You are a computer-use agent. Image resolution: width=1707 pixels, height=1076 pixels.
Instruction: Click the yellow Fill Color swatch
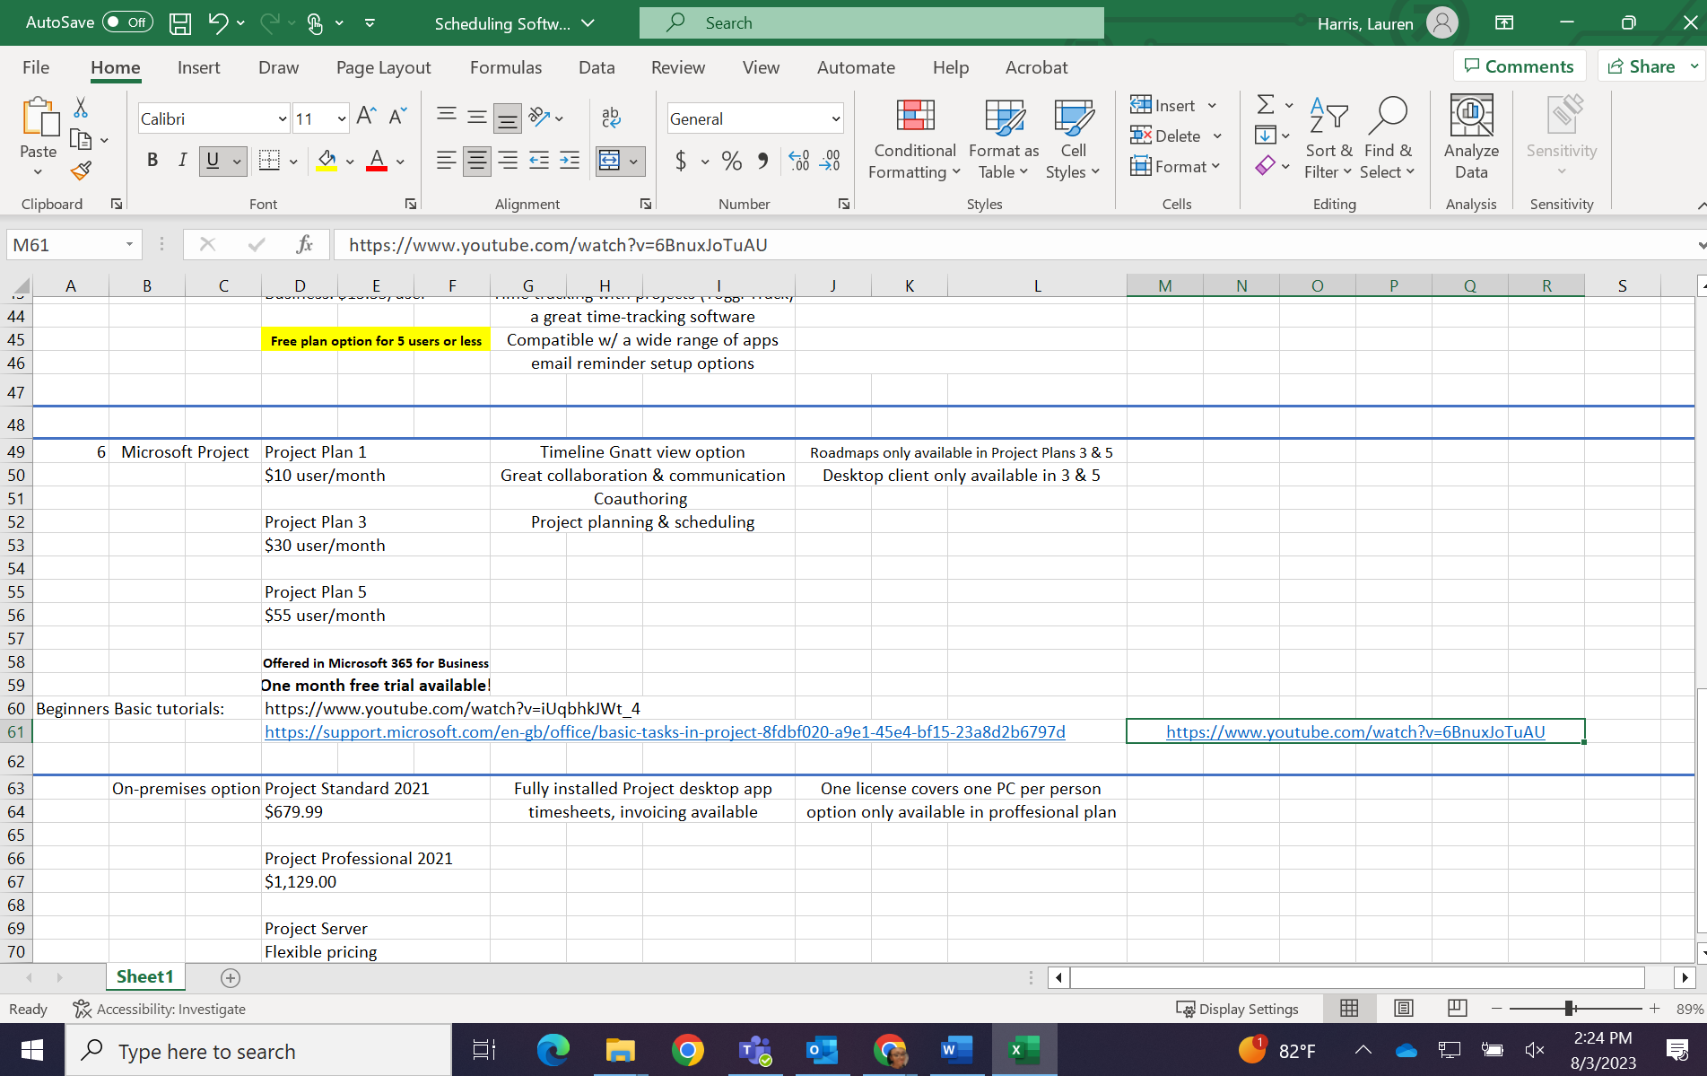(327, 161)
